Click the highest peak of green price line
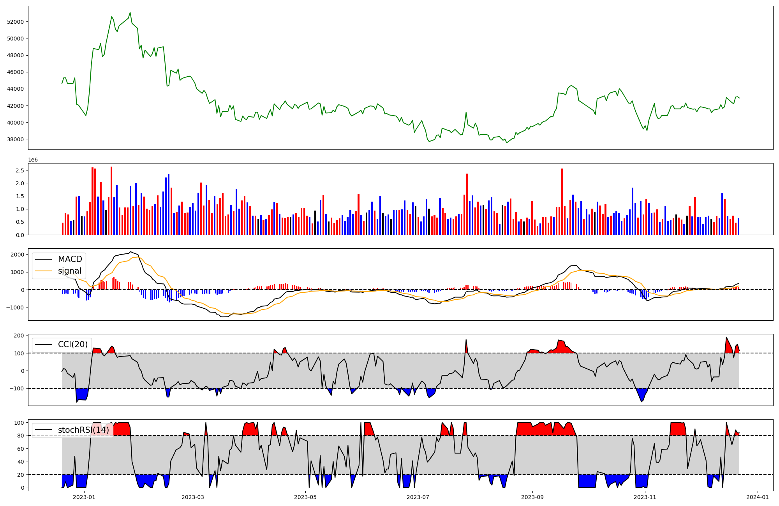Screen dimensions: 779x506 130,12
